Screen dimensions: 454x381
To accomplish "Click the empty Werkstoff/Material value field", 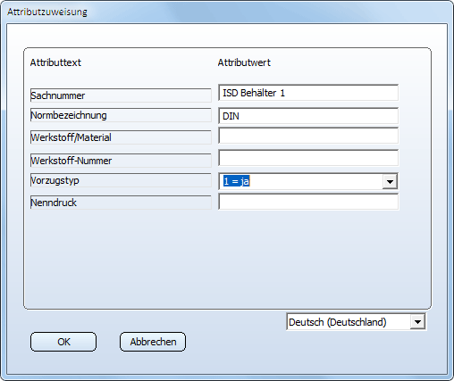I will 308,136.
